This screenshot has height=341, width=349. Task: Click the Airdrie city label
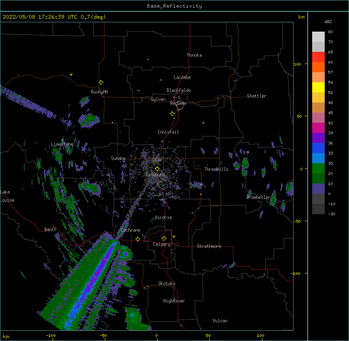tap(163, 217)
